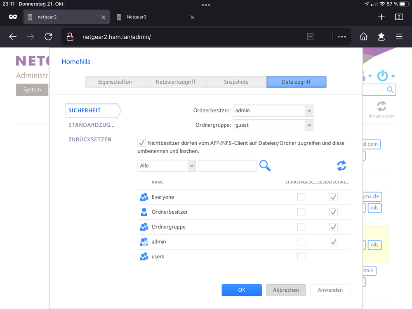The height and width of the screenshot is (309, 412).
Task: Tap the bookmark star icon
Action: (381, 37)
